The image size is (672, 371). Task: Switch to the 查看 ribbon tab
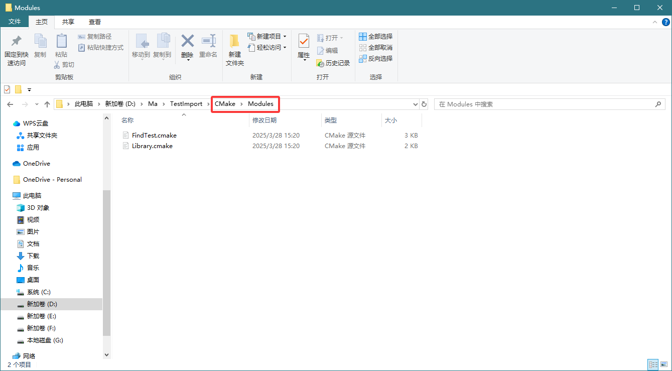click(95, 22)
